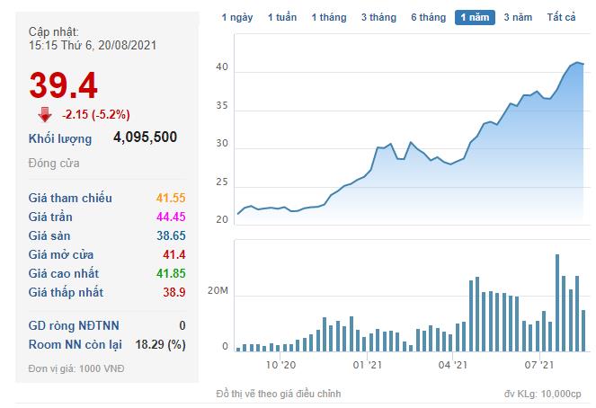Viewport: 596px width, 408px height.
Task: Click the large 39.4 price value
Action: coord(63,84)
